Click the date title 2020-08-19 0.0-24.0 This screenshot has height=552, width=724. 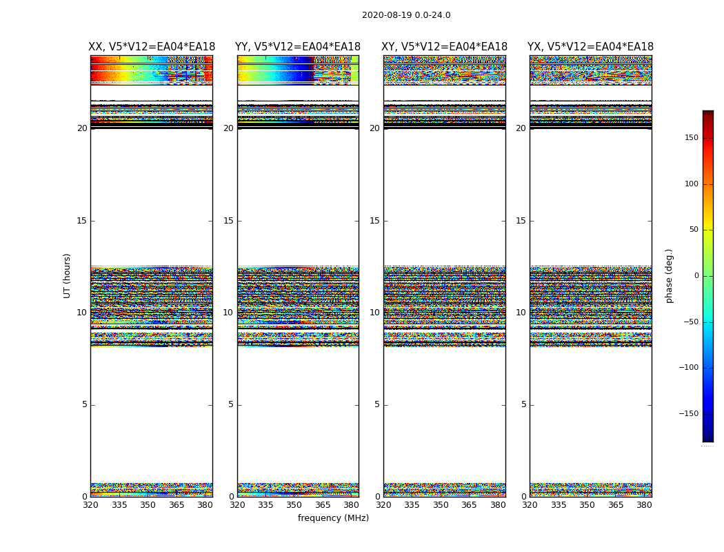click(x=406, y=15)
